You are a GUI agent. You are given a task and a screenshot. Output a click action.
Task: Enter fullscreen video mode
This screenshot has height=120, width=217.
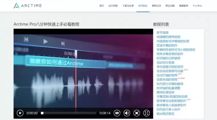coord(146,113)
